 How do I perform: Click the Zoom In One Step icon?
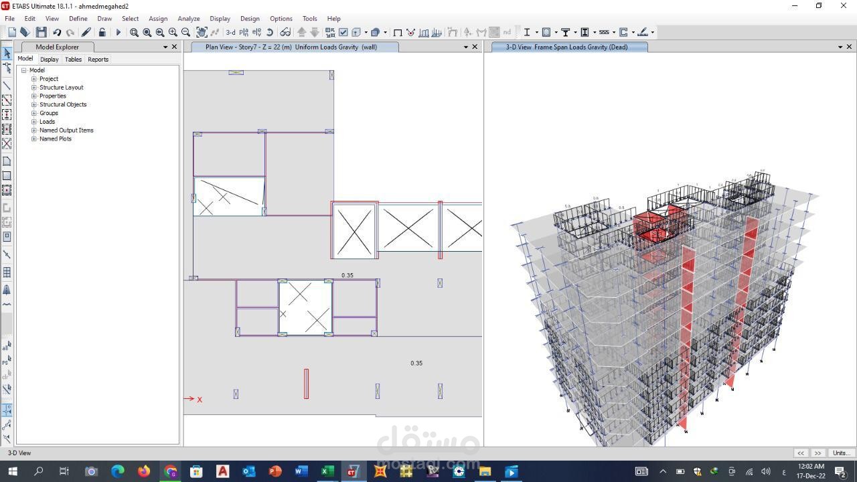pos(173,32)
